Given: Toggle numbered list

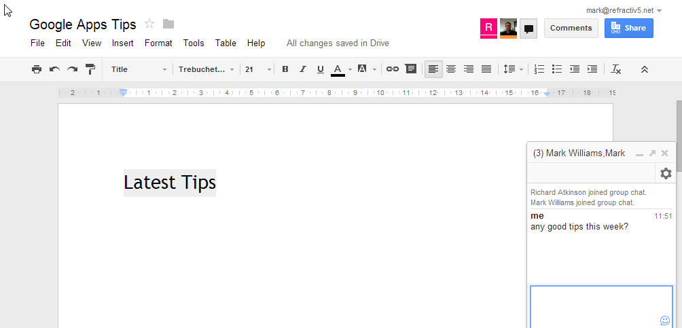Looking at the screenshot, I should click(x=539, y=69).
